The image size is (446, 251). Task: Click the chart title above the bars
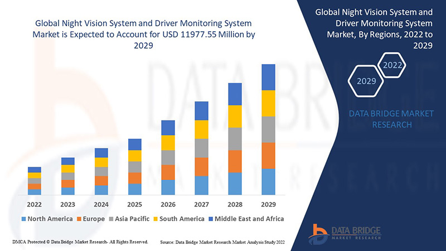point(135,35)
